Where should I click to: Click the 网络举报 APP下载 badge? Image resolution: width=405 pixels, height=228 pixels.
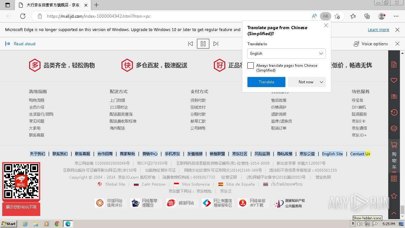252,203
